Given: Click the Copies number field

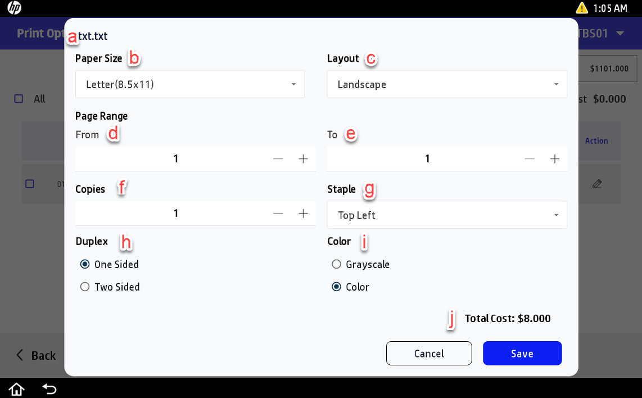Looking at the screenshot, I should pyautogui.click(x=176, y=214).
